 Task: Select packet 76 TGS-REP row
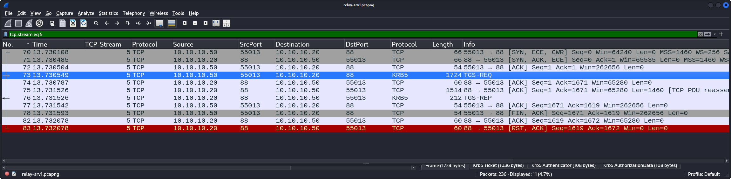click(365, 98)
